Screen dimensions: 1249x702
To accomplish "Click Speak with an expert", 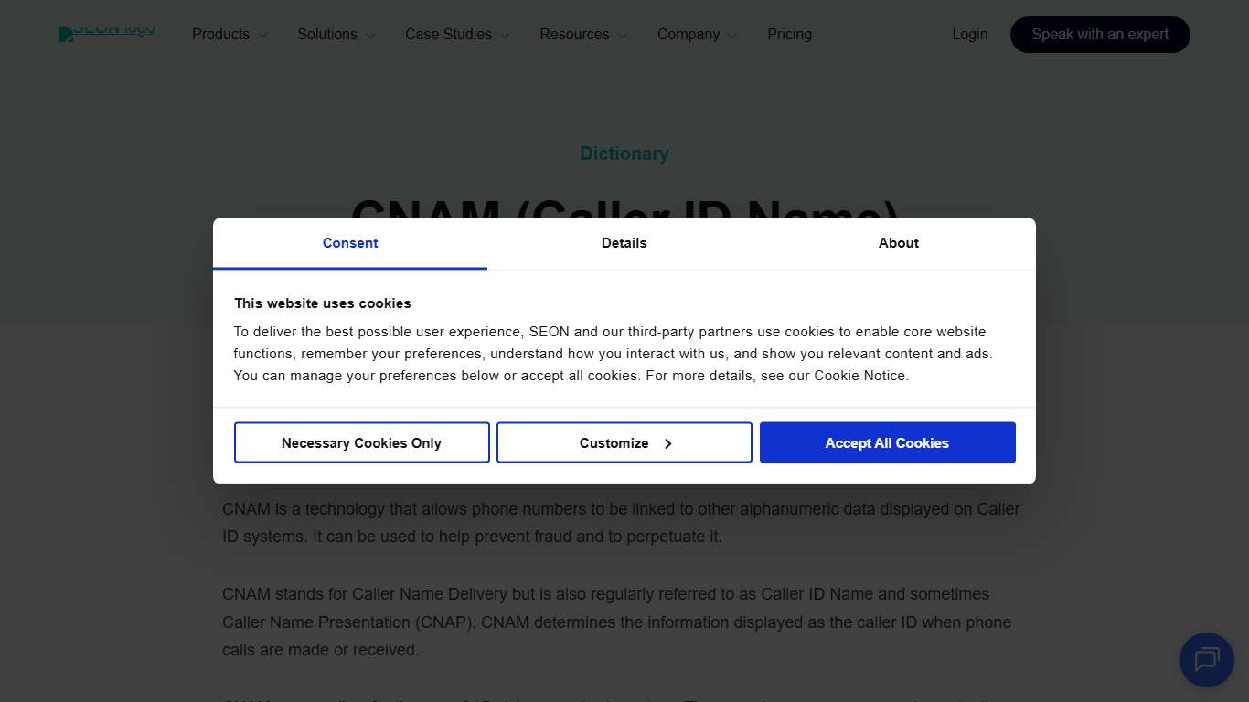I will coord(1100,34).
